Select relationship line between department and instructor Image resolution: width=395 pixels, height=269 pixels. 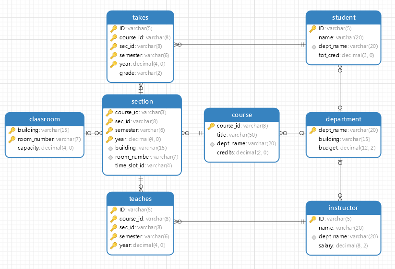[x=340, y=179]
